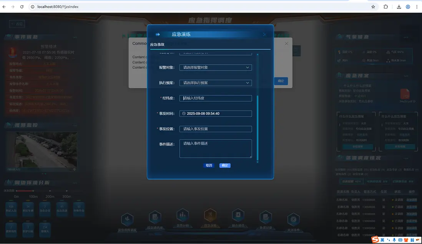This screenshot has width=422, height=244.
Task: Click the 附近车辆 tile
Action: click(x=28, y=209)
